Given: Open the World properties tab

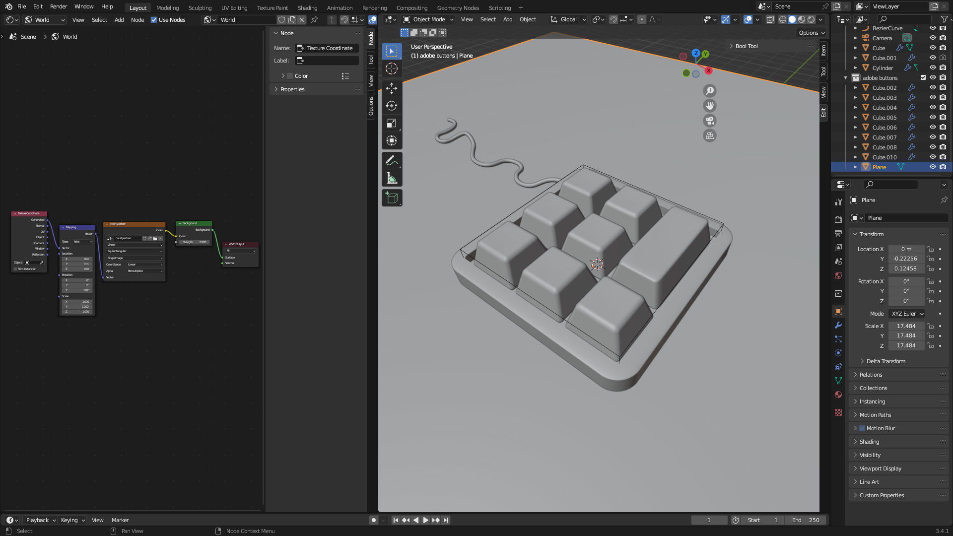Looking at the screenshot, I should click(838, 275).
